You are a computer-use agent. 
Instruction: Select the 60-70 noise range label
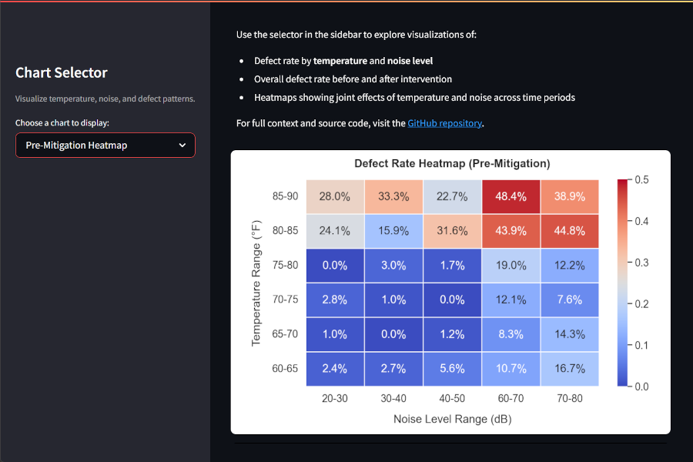pyautogui.click(x=511, y=398)
